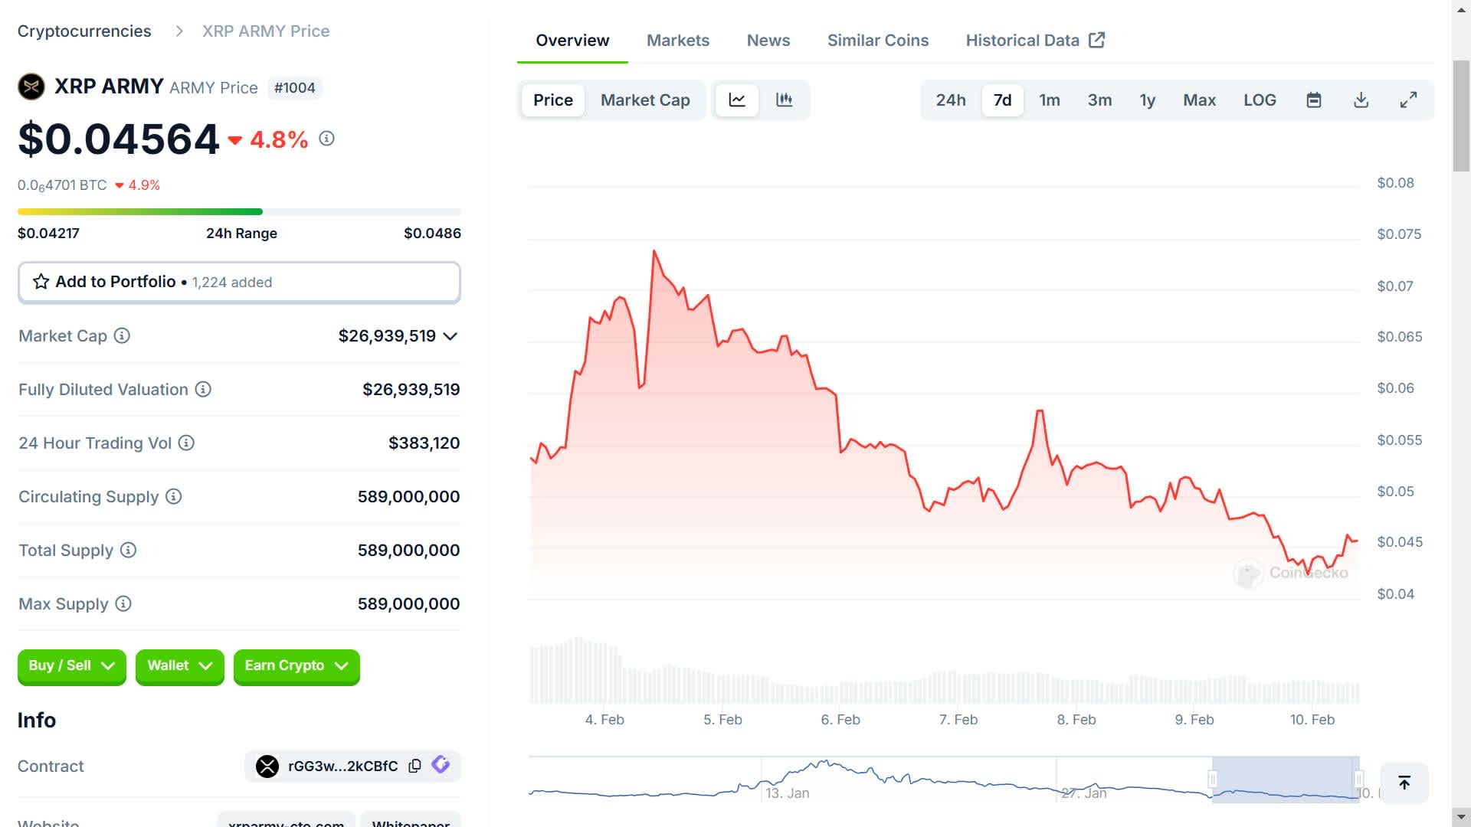Expand chart to fullscreen
Viewport: 1471px width, 827px height.
pos(1408,100)
